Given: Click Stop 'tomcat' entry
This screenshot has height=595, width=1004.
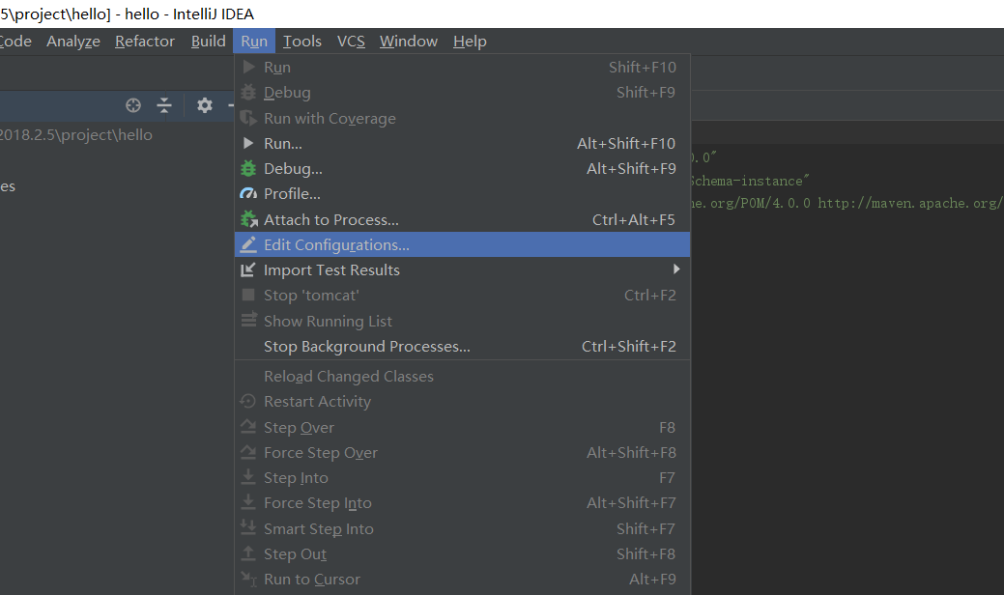Looking at the screenshot, I should pyautogui.click(x=462, y=295).
